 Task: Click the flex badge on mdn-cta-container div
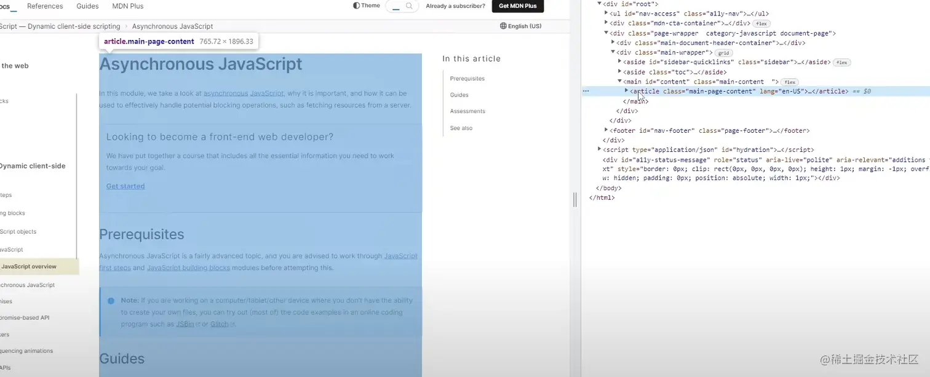[761, 23]
